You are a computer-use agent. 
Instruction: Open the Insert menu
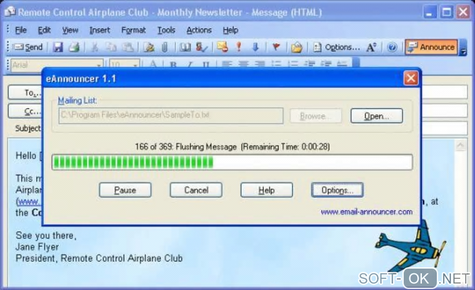pos(100,30)
